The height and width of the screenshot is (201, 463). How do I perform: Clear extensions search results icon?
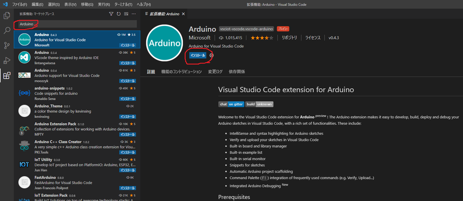tap(126, 14)
